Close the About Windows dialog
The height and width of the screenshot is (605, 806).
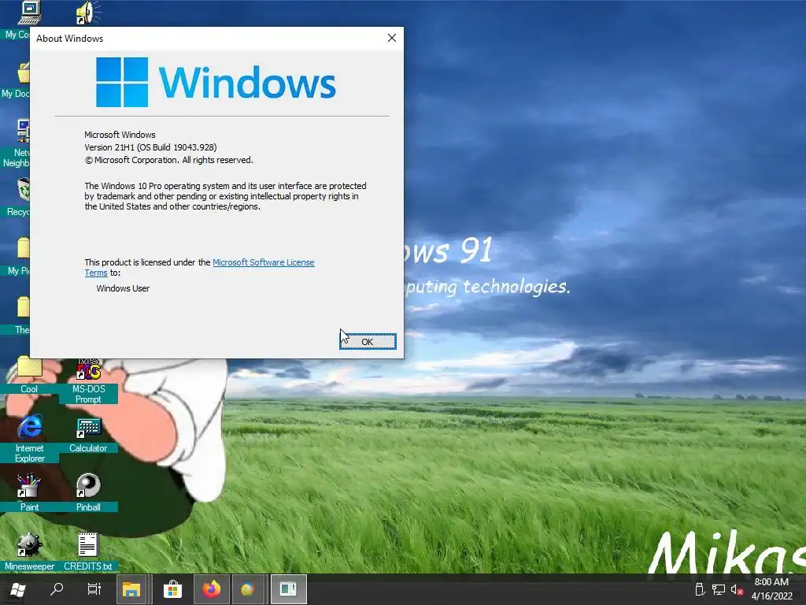coord(392,38)
